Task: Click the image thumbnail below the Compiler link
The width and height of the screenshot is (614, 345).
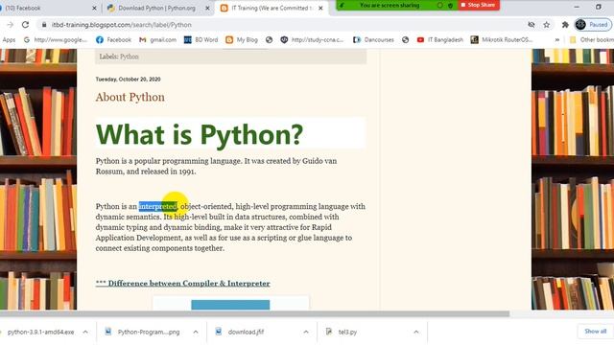Action: point(230,304)
